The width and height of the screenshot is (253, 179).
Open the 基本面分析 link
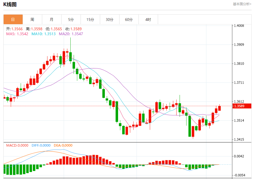[x=242, y=4]
